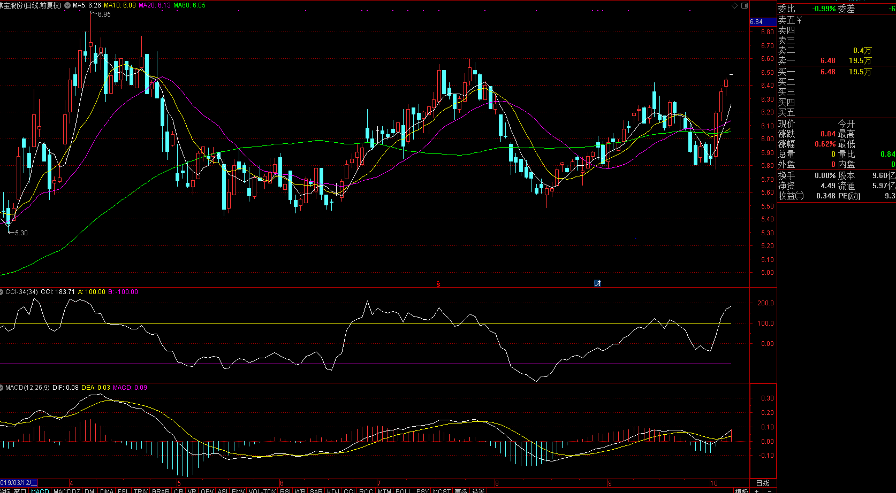Open the EMV indicator tab
896x493 pixels.
[238, 490]
